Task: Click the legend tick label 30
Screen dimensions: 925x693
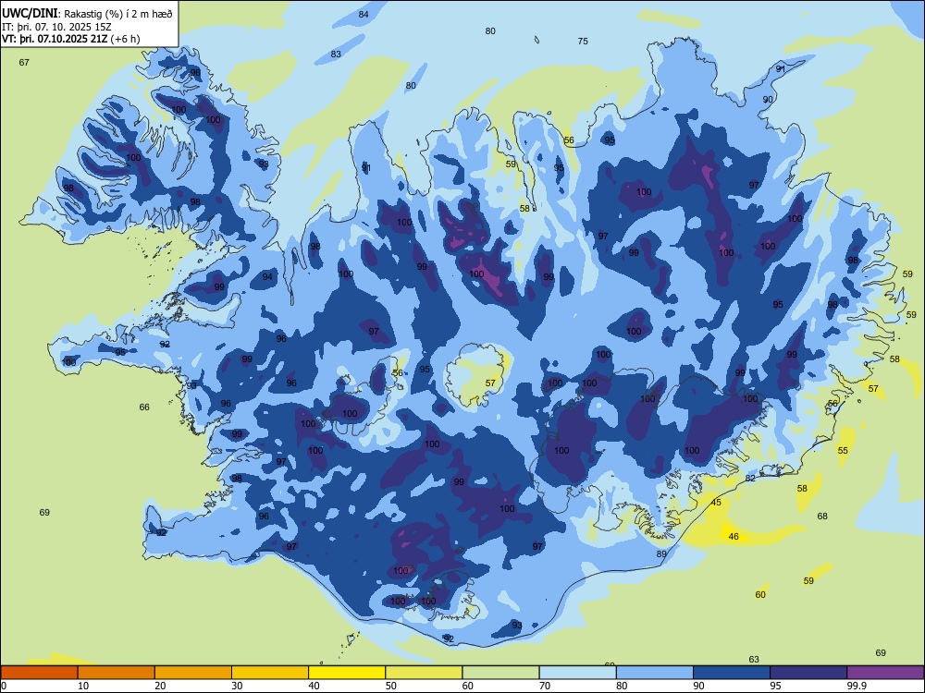Action: point(237,686)
